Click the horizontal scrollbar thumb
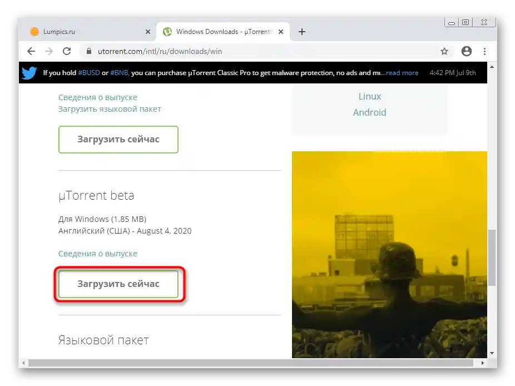 tap(251, 363)
